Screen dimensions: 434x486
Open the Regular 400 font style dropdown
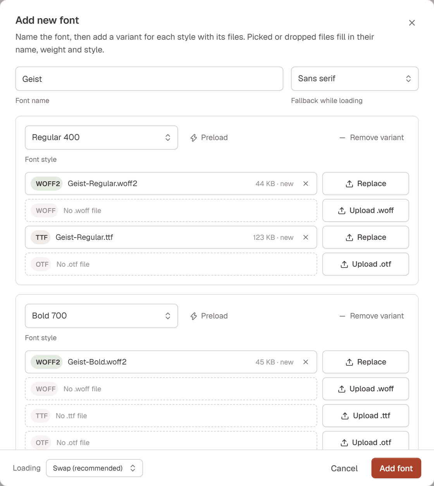[102, 137]
